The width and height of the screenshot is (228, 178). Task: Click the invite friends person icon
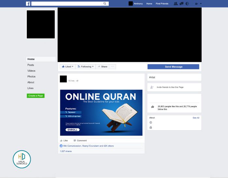[152, 87]
